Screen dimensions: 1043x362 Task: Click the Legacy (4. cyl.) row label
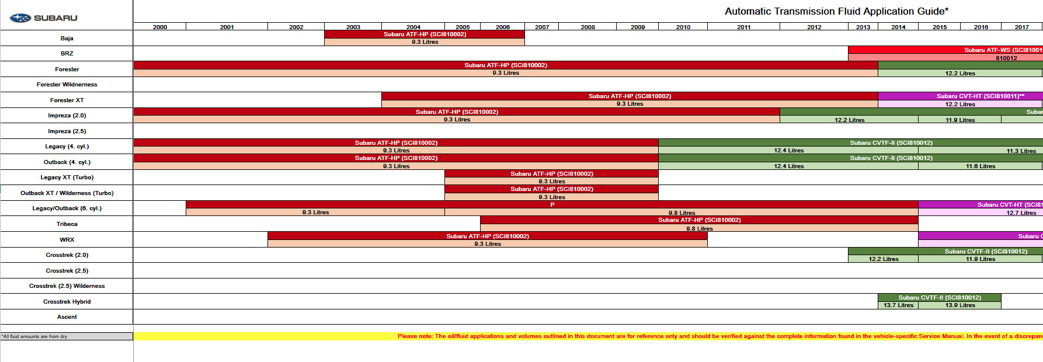67,146
